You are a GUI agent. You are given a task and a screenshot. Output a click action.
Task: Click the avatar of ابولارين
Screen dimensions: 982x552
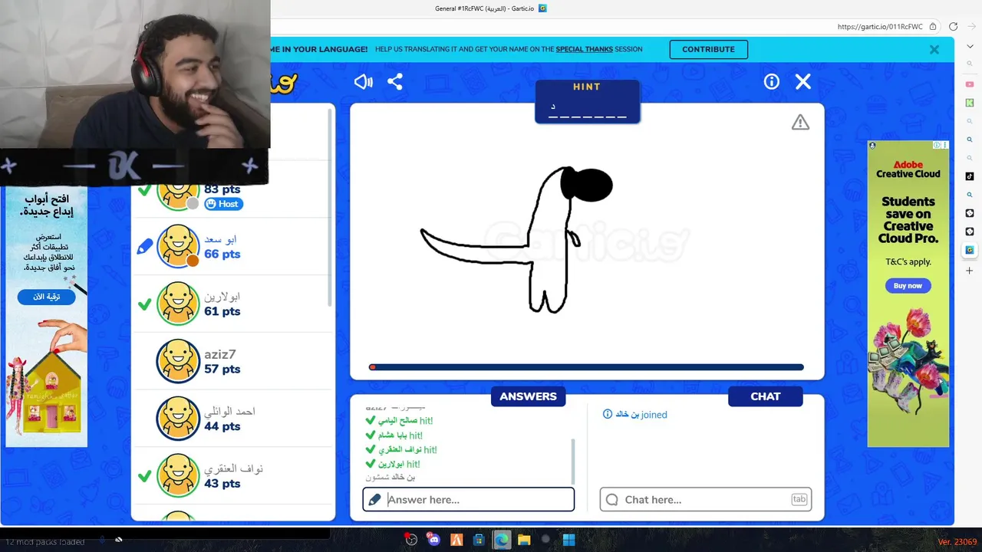[178, 304]
